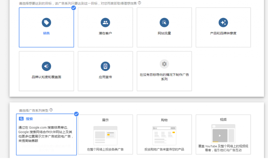Pick the 网站流量 cursor click icon
The height and width of the screenshot is (159, 268).
click(164, 22)
